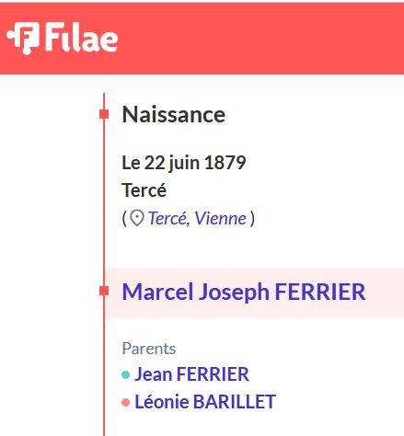The height and width of the screenshot is (436, 404).
Task: Click the teal dot beside Jean FERRIER
Action: (x=125, y=374)
